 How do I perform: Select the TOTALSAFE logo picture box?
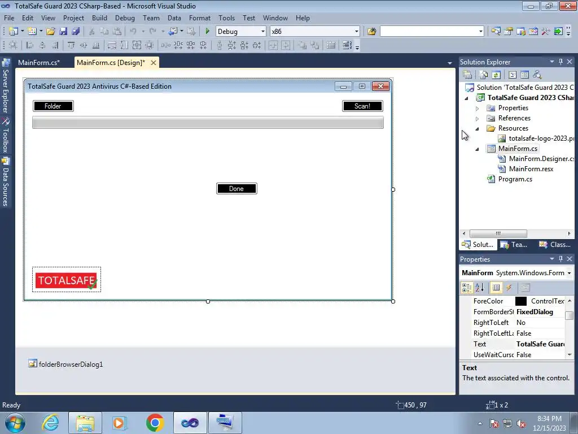[x=67, y=280]
